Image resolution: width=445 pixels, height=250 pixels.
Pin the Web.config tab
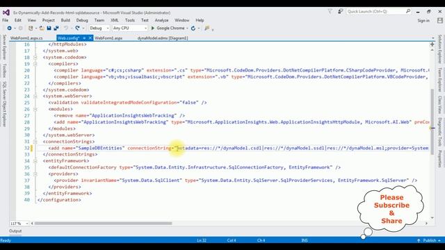[84, 37]
